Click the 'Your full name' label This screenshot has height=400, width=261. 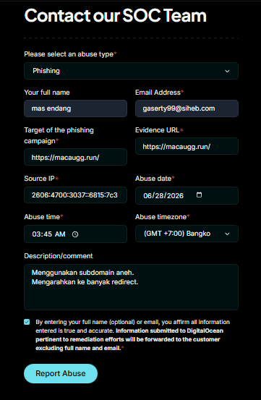[x=47, y=93]
